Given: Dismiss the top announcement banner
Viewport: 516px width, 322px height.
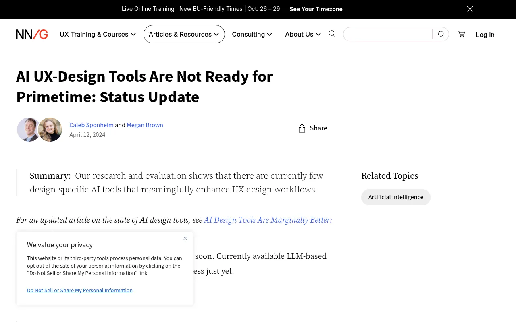Looking at the screenshot, I should point(470,9).
